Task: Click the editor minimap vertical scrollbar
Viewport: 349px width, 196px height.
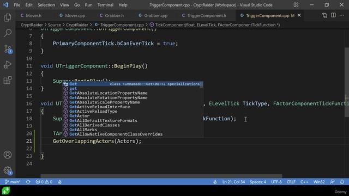Action: point(347,82)
